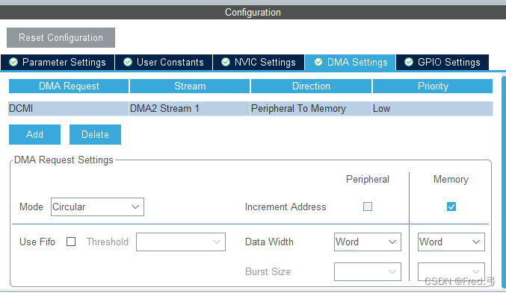Screen dimensions: 506x293
Task: Click green check icon on GPIO Settings
Action: pos(409,62)
